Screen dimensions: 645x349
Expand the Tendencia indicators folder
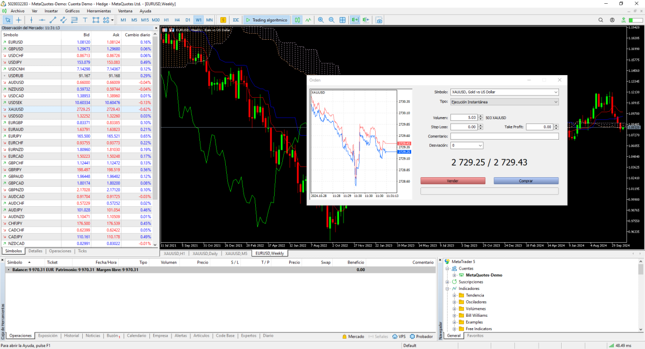click(x=454, y=295)
